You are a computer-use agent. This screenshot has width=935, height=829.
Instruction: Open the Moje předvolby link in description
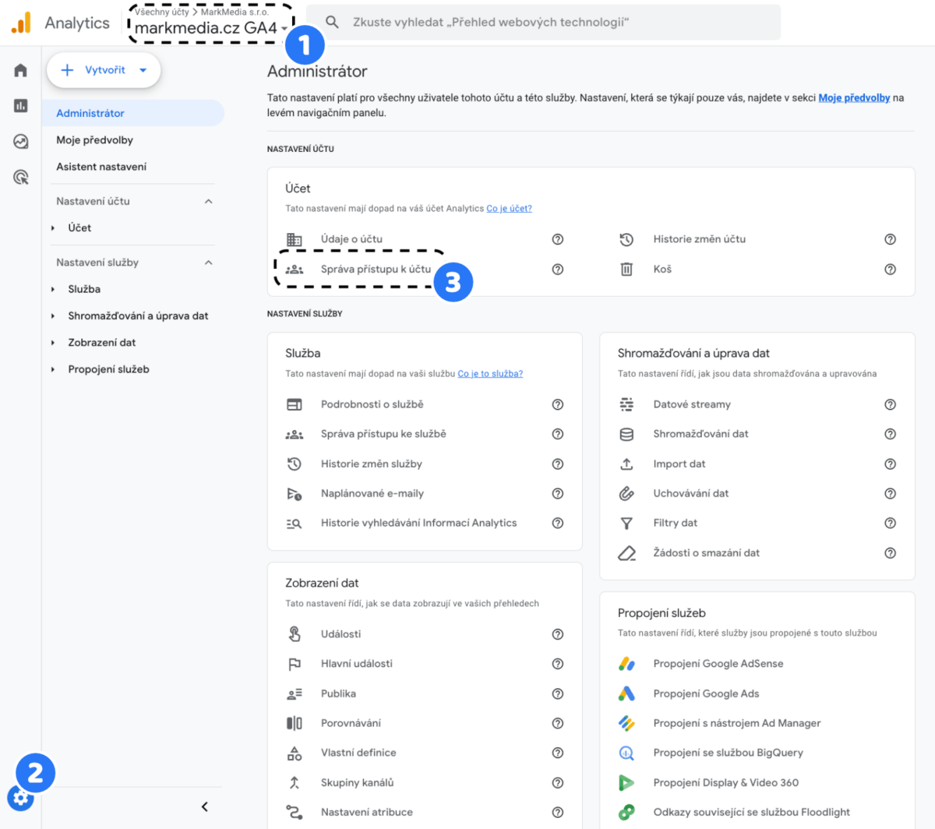pyautogui.click(x=853, y=98)
